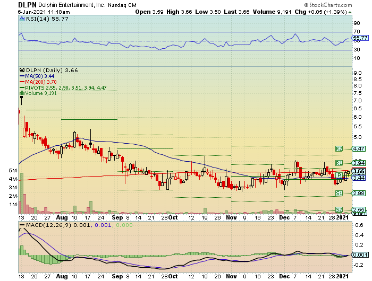Click the 3.94 price tag
Viewport: 372px width, 281px height.
(359, 163)
